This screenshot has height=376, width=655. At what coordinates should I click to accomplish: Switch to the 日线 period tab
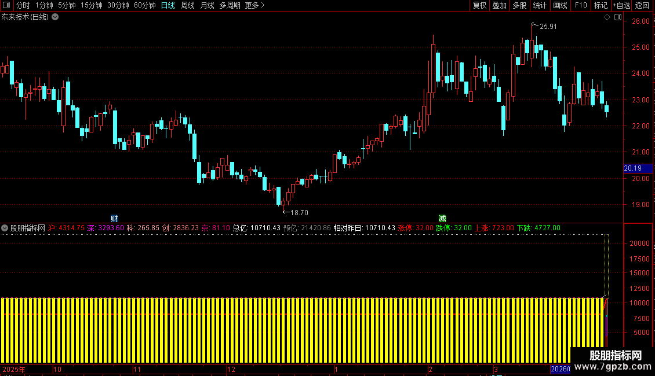click(x=168, y=5)
